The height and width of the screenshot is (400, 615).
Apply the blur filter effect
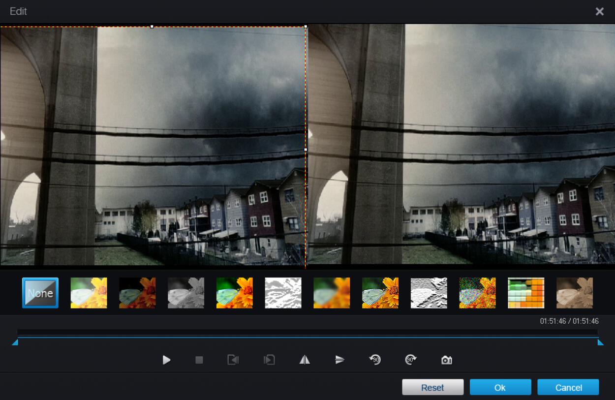point(332,293)
